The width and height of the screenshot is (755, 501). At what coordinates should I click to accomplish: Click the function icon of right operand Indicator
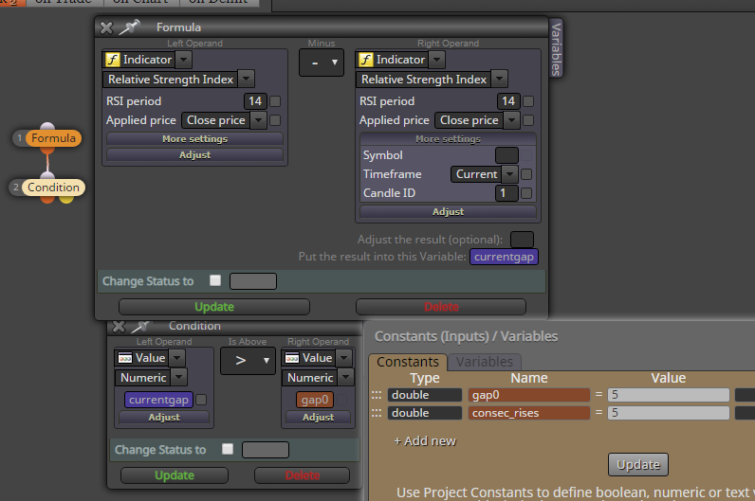point(366,60)
